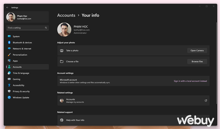The height and width of the screenshot is (129, 220).
Task: Click the Bluetooth icon in sidebar
Action: [x=9, y=42]
